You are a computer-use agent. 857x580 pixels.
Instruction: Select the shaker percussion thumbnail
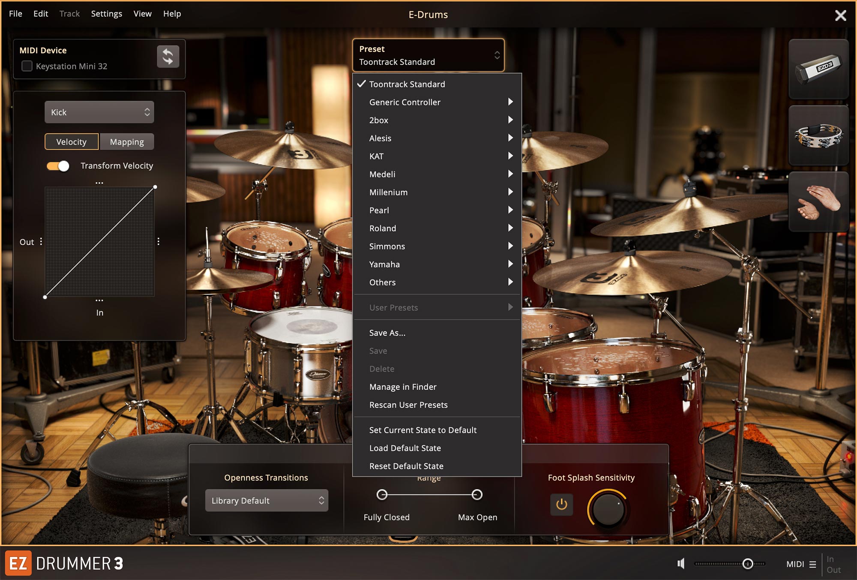(818, 69)
